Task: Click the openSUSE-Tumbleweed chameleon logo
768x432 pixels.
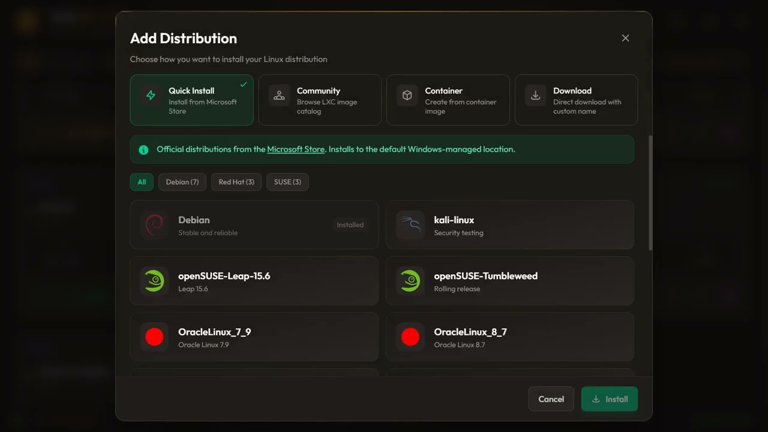Action: pos(410,281)
